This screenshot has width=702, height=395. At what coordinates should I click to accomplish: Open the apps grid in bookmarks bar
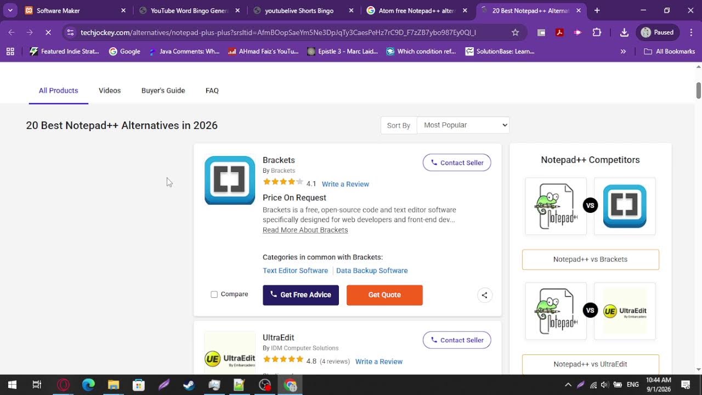point(10,52)
